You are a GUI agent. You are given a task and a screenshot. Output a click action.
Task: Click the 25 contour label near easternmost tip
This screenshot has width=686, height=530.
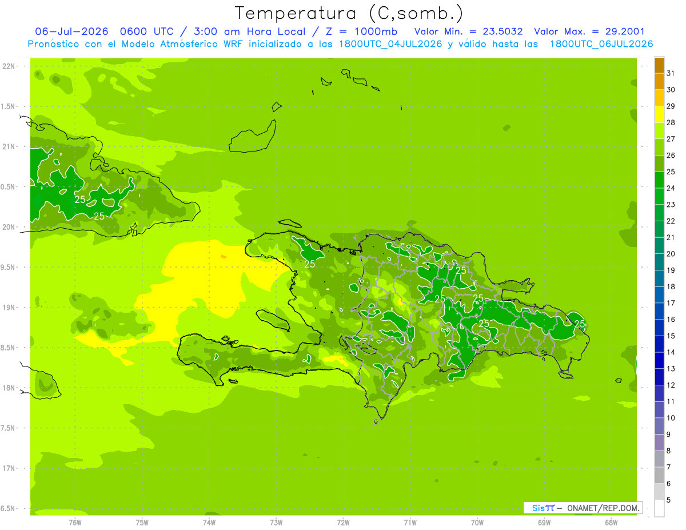click(x=580, y=324)
